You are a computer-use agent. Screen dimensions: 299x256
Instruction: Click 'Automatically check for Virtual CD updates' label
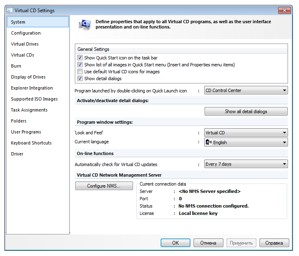116,164
